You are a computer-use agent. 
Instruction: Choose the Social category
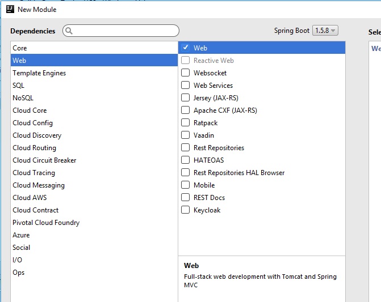pos(94,248)
